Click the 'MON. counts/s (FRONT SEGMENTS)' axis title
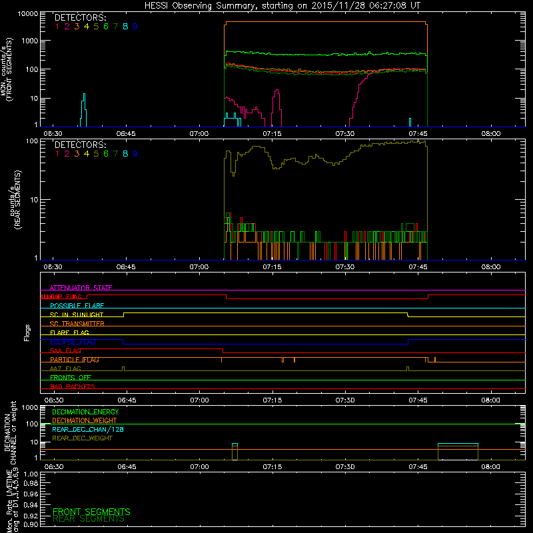 click(x=7, y=69)
